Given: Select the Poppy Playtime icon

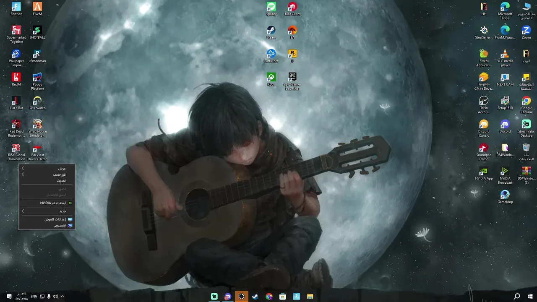Looking at the screenshot, I should click(x=37, y=81).
